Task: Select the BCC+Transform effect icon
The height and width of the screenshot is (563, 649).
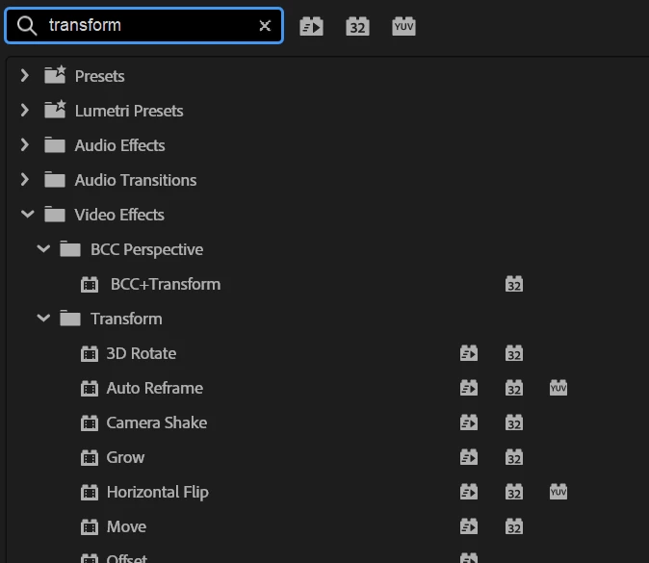Action: [x=90, y=284]
